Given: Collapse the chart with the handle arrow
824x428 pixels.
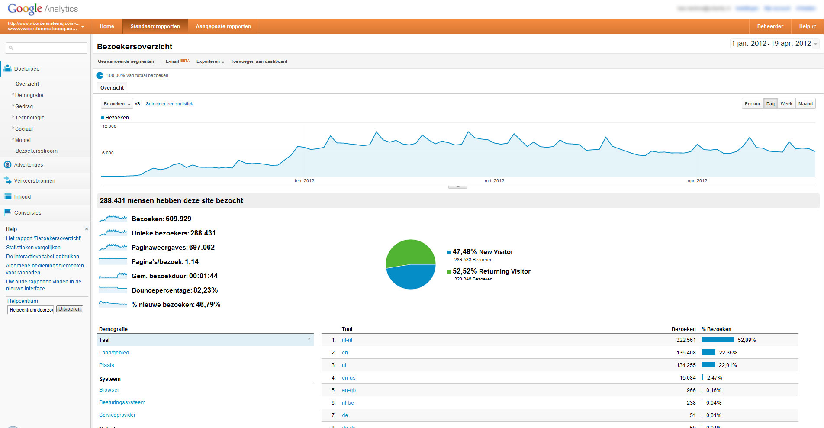Looking at the screenshot, I should [458, 187].
